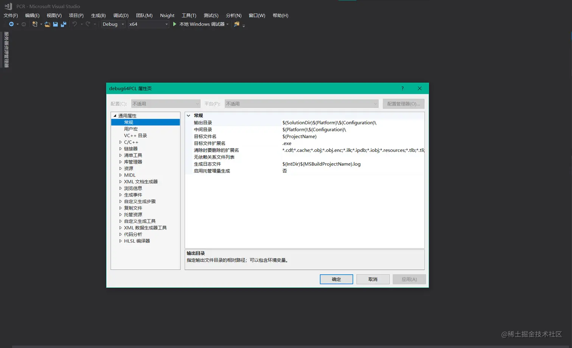Screen dimensions: 572x348
Task: Click the Navigate Forward arrow icon
Action: 24,24
